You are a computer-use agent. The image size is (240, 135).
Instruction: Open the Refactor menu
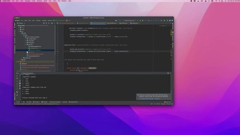click(x=39, y=1)
